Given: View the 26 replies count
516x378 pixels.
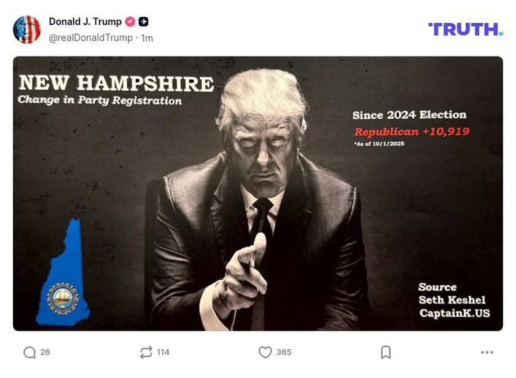Looking at the screenshot, I should [45, 352].
